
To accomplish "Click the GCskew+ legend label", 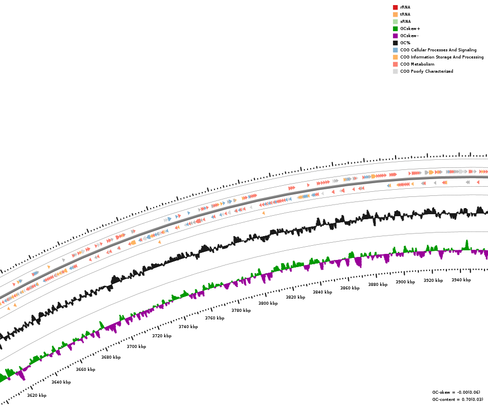I will [410, 28].
